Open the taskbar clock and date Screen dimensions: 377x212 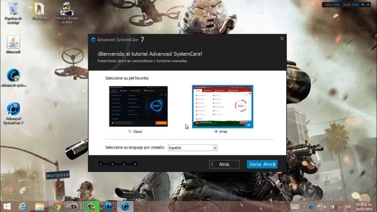[x=364, y=207]
